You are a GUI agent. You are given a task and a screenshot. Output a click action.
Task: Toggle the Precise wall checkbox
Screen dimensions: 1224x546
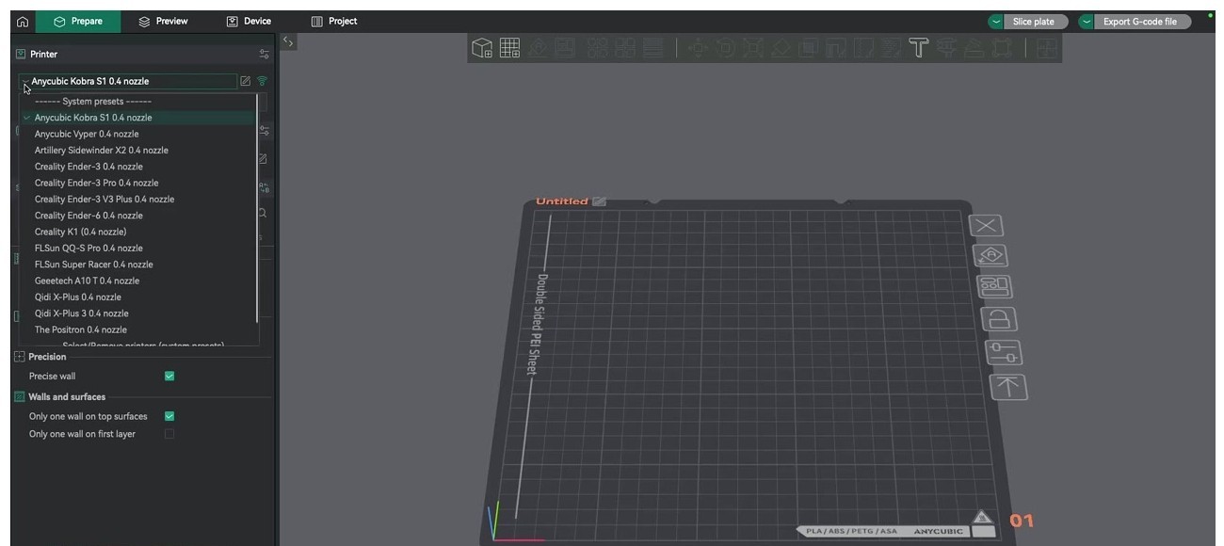169,376
